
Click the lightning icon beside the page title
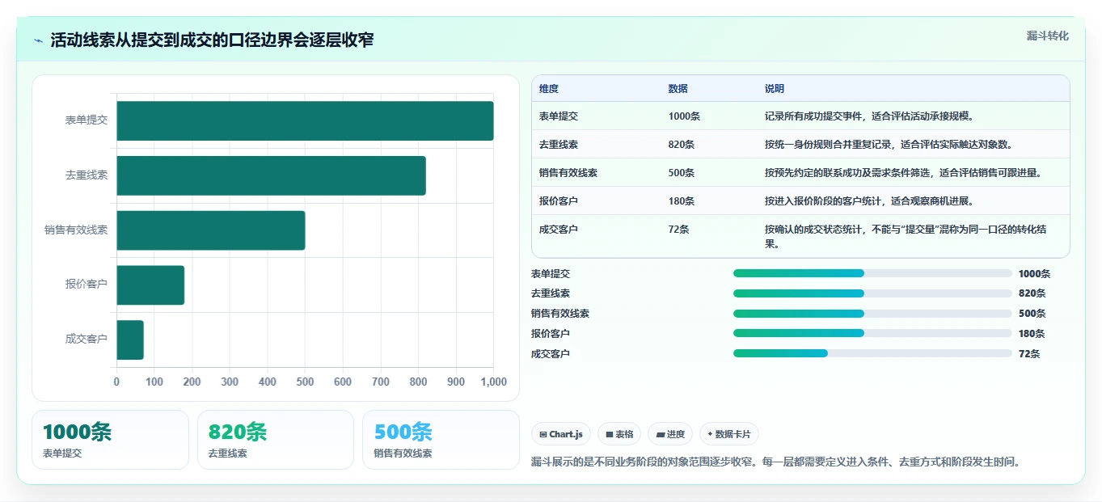click(39, 40)
